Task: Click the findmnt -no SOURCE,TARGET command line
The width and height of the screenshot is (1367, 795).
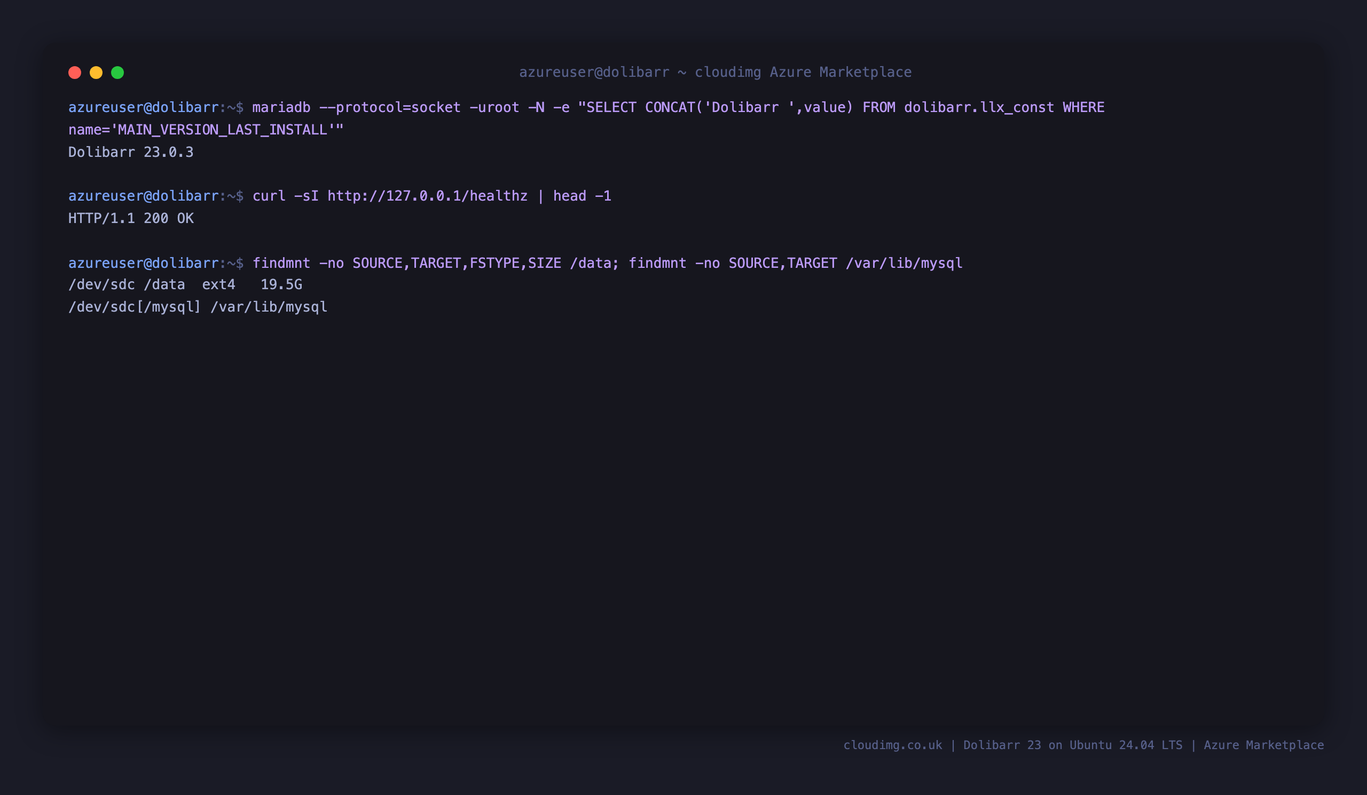Action: pyautogui.click(x=608, y=264)
